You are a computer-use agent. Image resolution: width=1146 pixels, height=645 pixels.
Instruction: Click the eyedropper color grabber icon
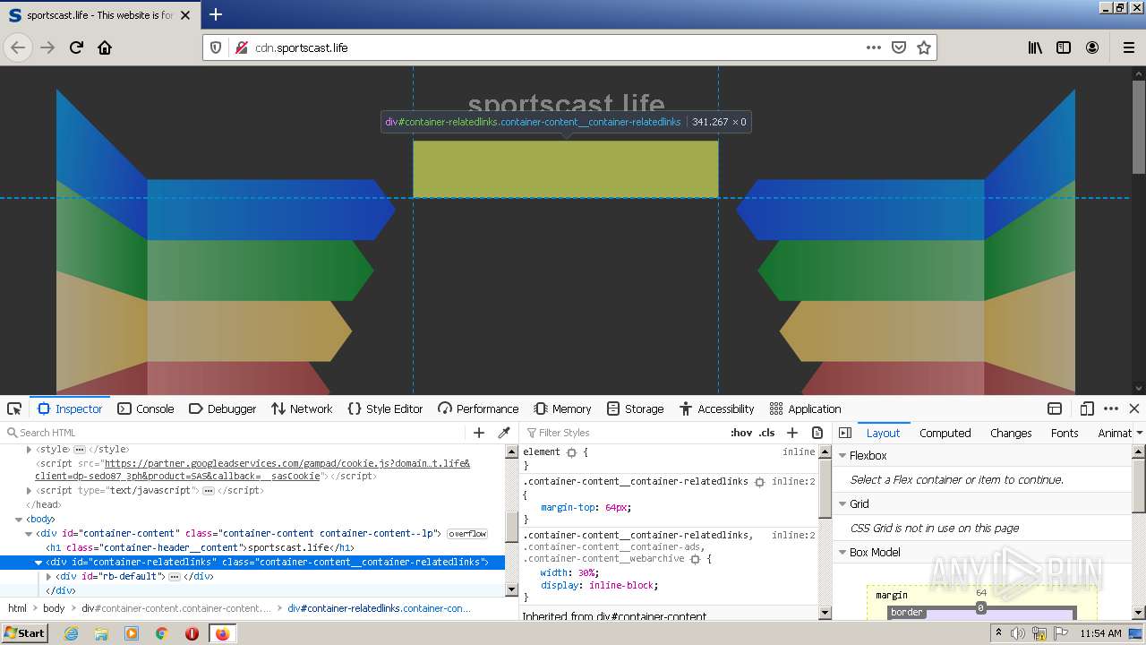(x=504, y=433)
